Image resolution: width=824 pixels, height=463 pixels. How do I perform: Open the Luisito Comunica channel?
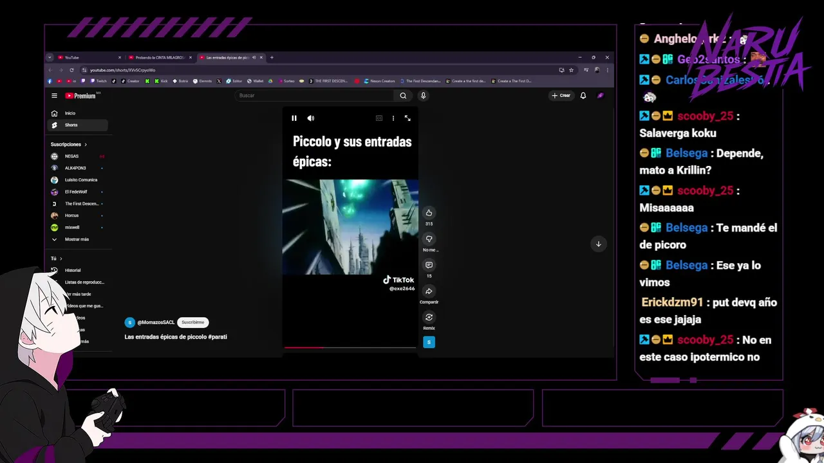78,180
